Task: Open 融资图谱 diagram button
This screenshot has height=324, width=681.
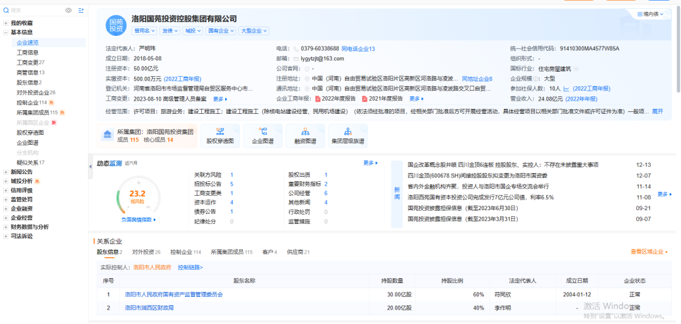Action: (x=305, y=136)
